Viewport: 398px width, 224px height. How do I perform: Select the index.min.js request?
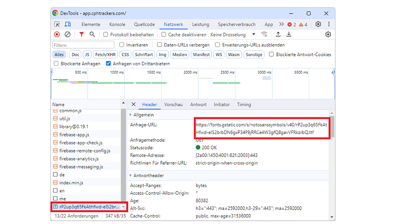(x=86, y=183)
